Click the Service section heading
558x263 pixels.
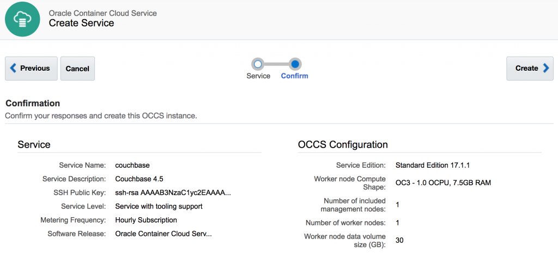tap(34, 145)
